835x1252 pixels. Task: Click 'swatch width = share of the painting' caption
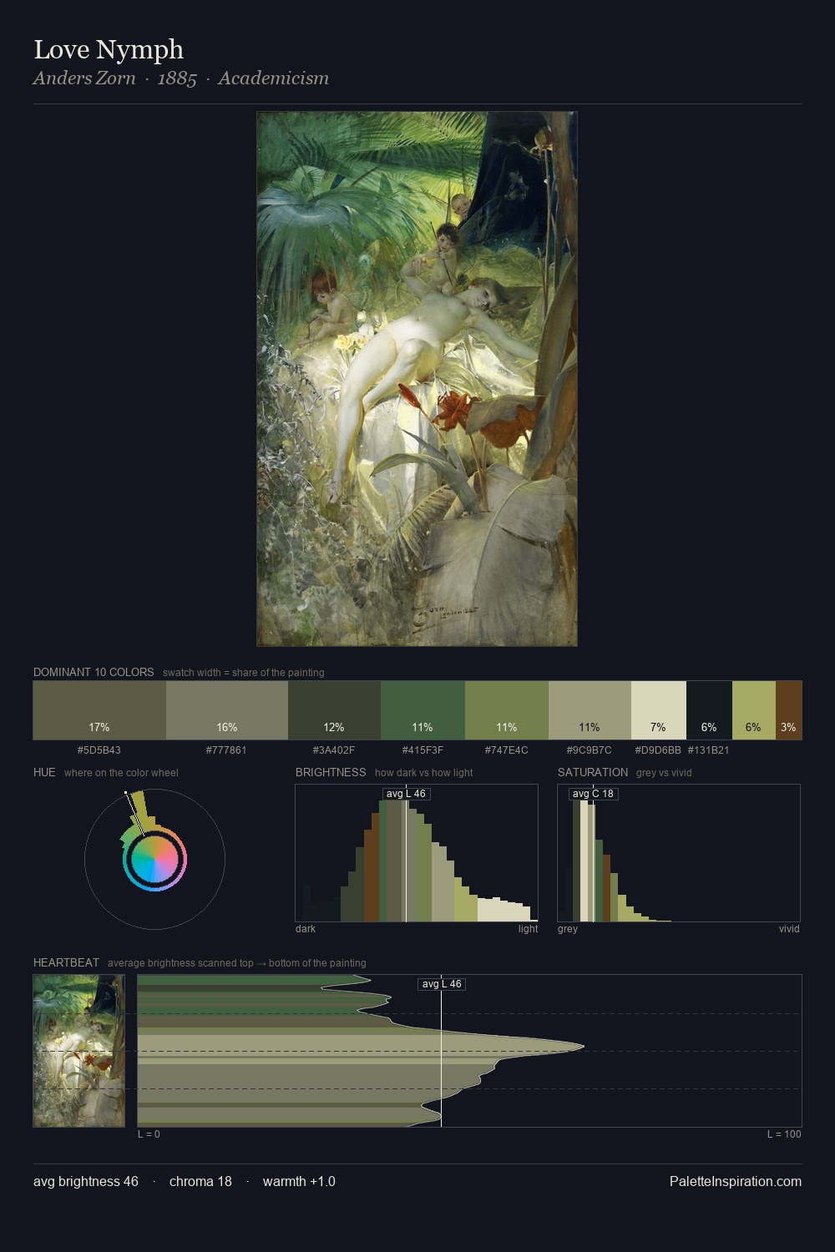(x=244, y=673)
